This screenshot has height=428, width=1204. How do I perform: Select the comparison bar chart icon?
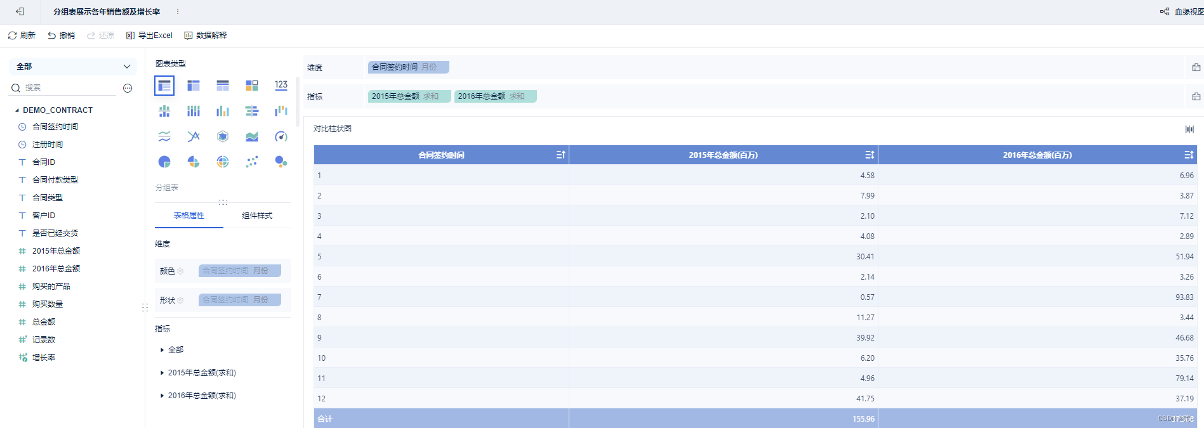point(252,111)
